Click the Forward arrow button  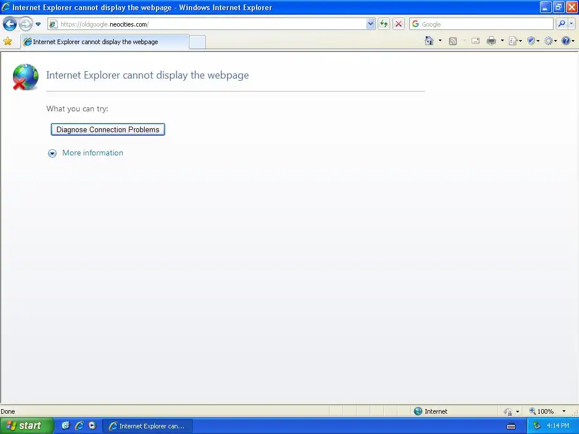coord(25,24)
